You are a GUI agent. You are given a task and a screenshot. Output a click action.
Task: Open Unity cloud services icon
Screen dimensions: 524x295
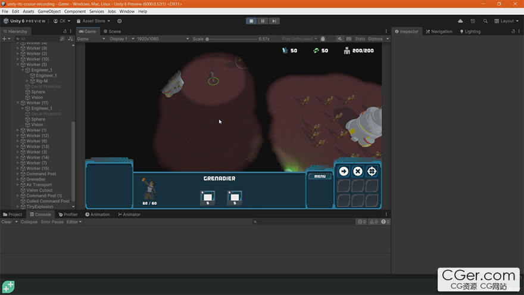pos(460,21)
